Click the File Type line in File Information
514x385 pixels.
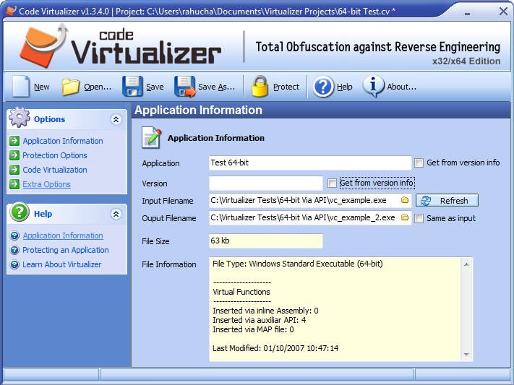(298, 264)
